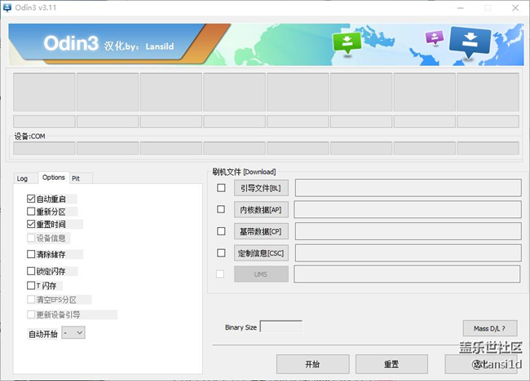Click the green download icon in banner

click(x=348, y=43)
